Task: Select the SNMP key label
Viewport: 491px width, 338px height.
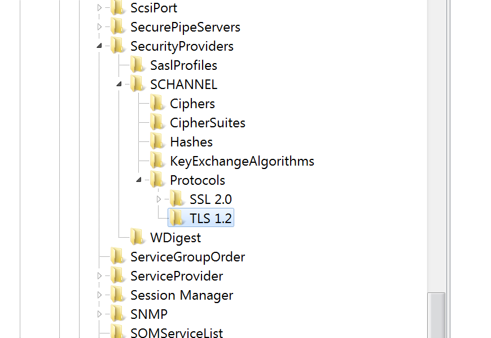Action: 148,314
